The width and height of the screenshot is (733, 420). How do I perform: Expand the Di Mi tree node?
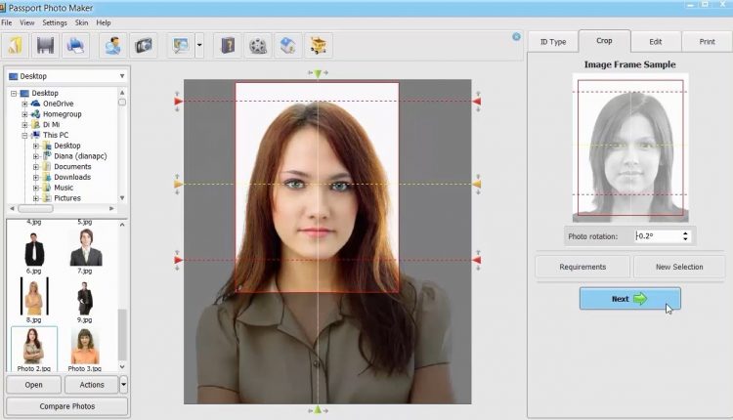(24, 125)
